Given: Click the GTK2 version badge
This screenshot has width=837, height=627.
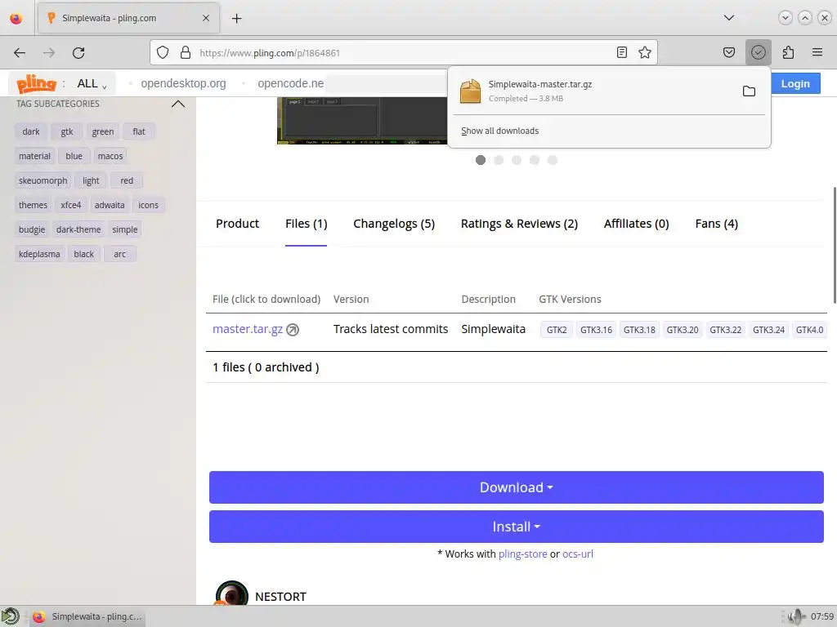Looking at the screenshot, I should pyautogui.click(x=557, y=330).
